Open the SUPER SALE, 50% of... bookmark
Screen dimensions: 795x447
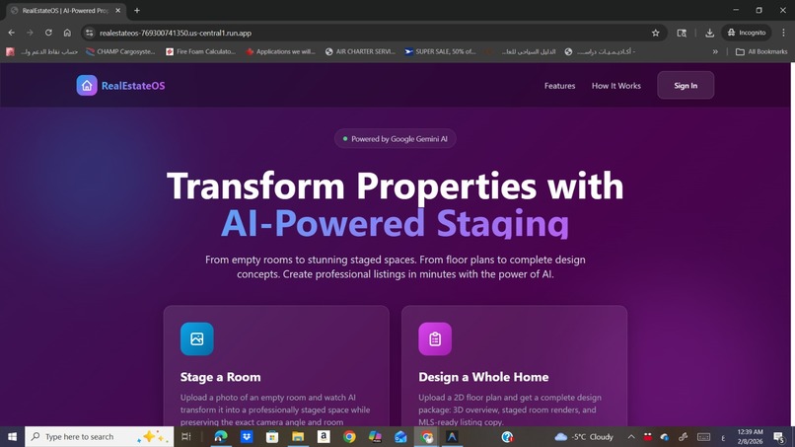coord(440,51)
